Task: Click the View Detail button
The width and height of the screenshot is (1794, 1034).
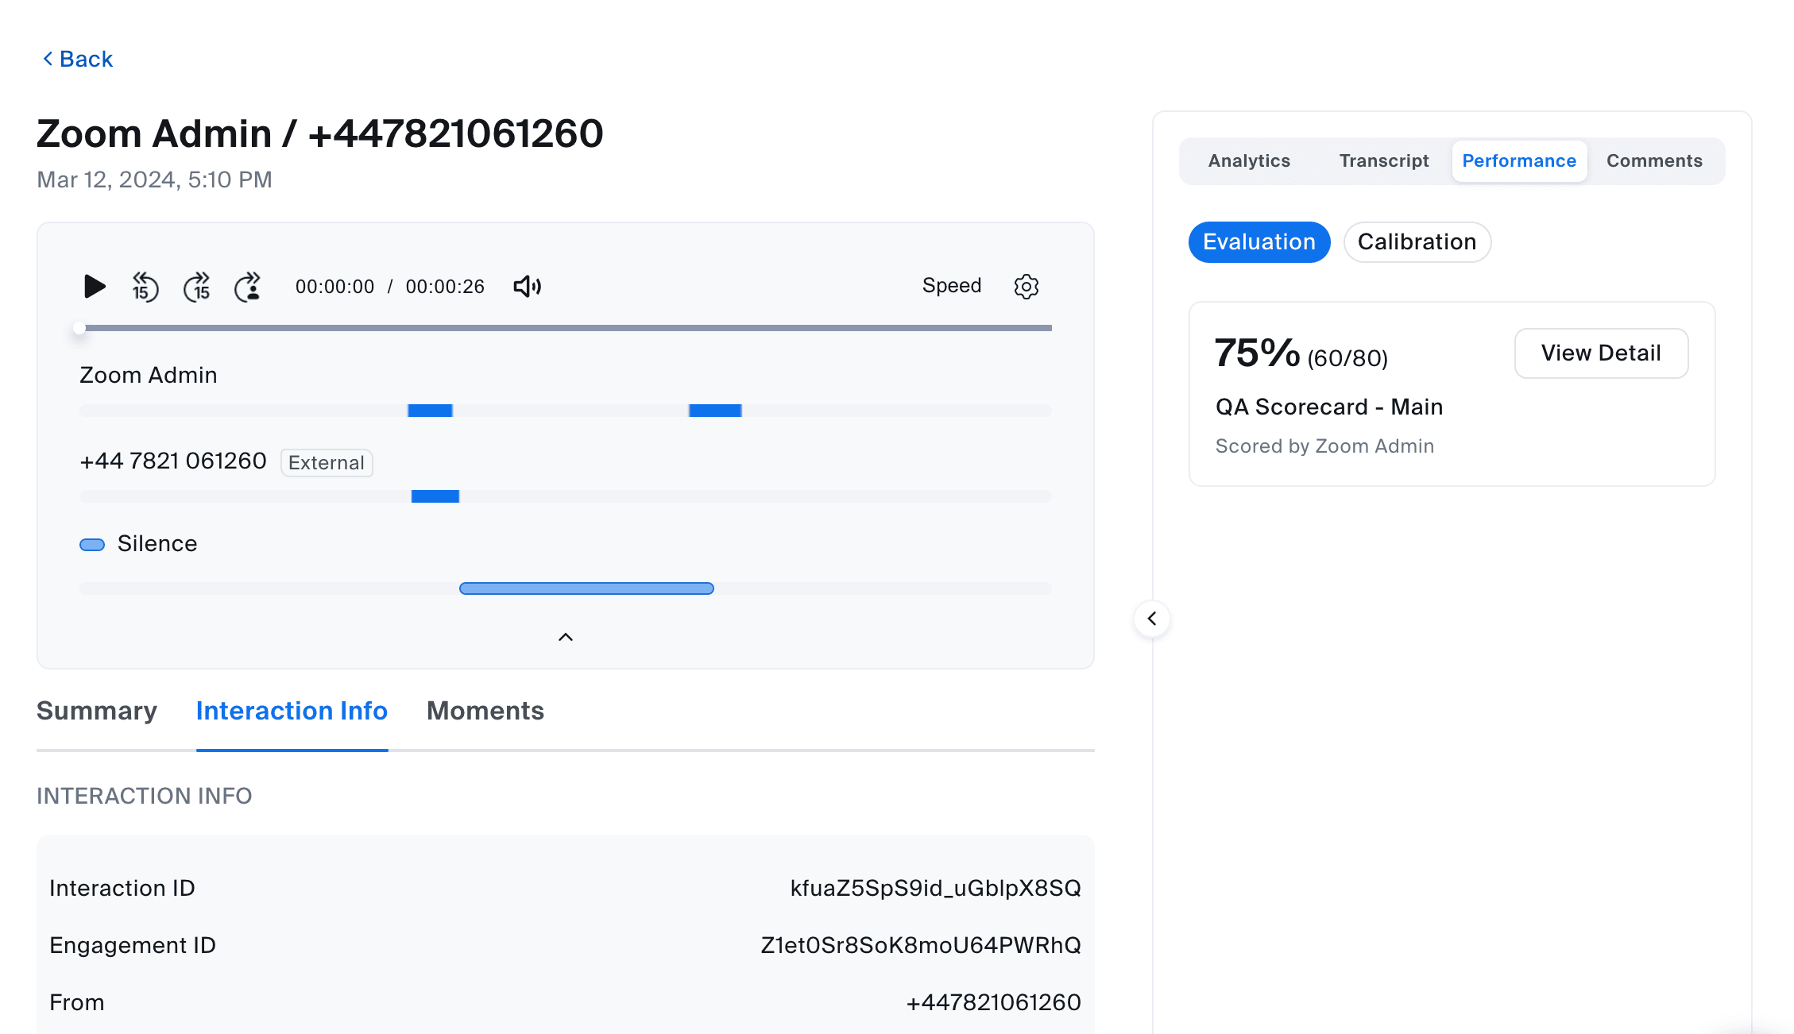Action: tap(1600, 353)
